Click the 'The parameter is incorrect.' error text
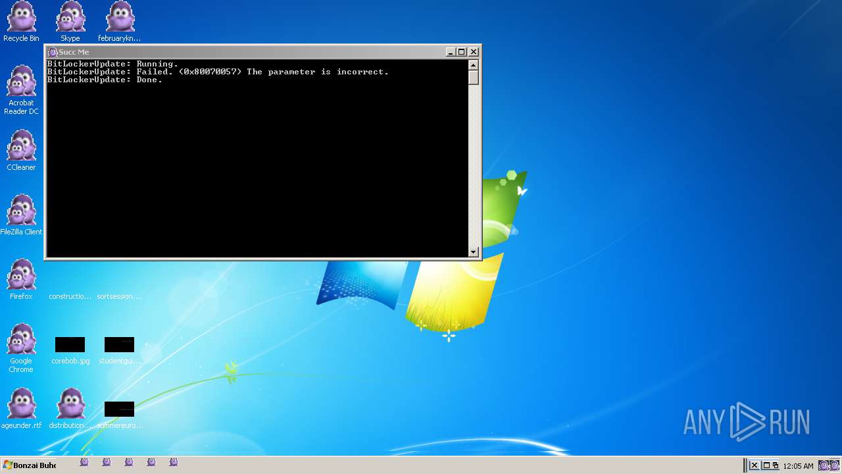The height and width of the screenshot is (474, 842). point(318,72)
